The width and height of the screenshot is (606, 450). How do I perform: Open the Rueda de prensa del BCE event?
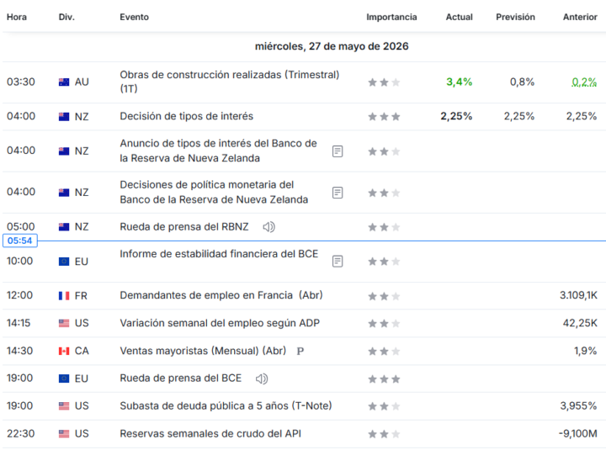point(180,379)
